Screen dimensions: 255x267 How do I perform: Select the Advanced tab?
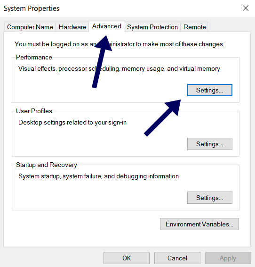(x=107, y=26)
